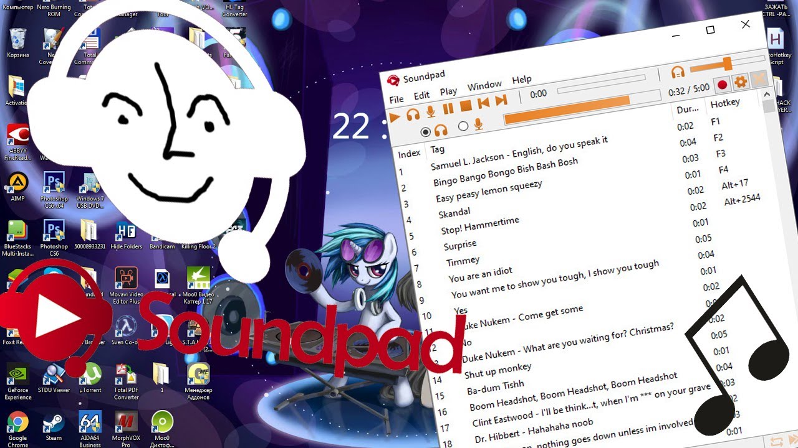Click the upper empty progress bar after 0:00
Viewport: 798px width, 448px height.
pos(601,84)
